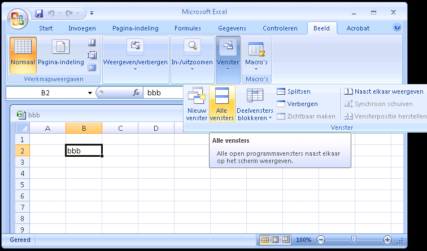The height and width of the screenshot is (251, 427).
Task: Click Gereed status bar text
Action: click(x=20, y=240)
